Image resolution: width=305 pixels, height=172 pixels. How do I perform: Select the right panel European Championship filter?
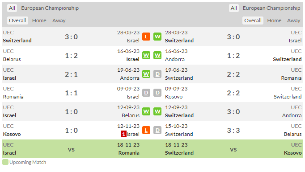pos(271,8)
